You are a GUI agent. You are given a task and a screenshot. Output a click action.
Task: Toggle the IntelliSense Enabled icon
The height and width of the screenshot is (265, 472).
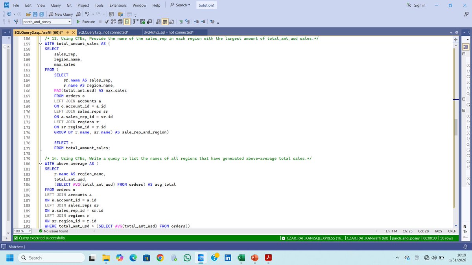click(127, 22)
